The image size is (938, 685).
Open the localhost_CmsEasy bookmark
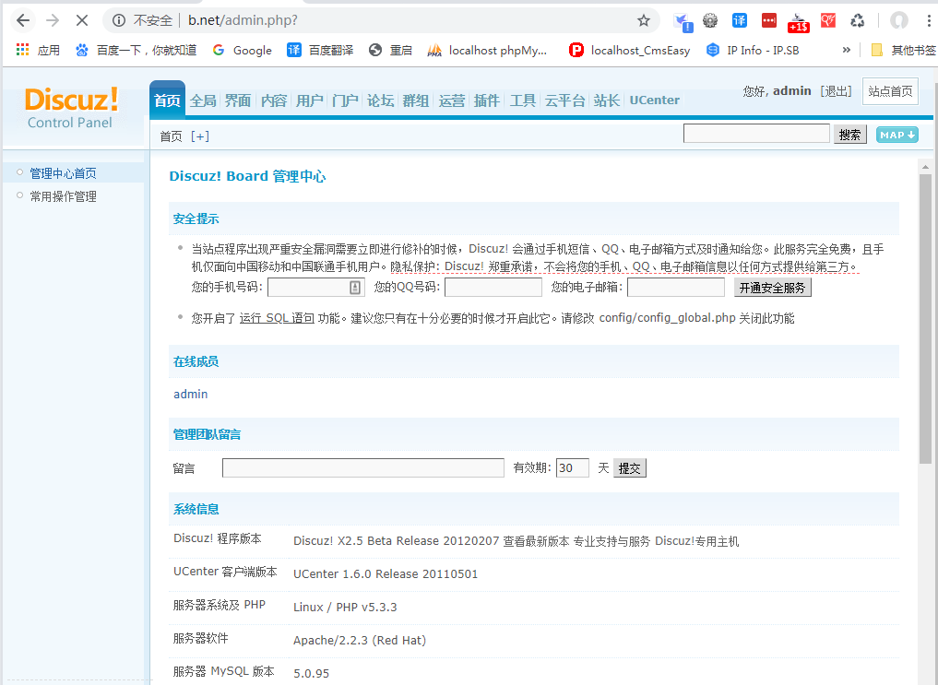[629, 50]
